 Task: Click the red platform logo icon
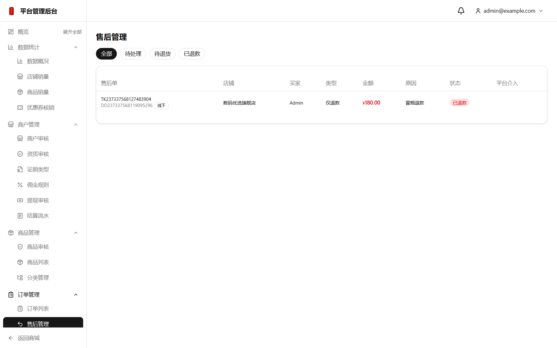coord(11,11)
